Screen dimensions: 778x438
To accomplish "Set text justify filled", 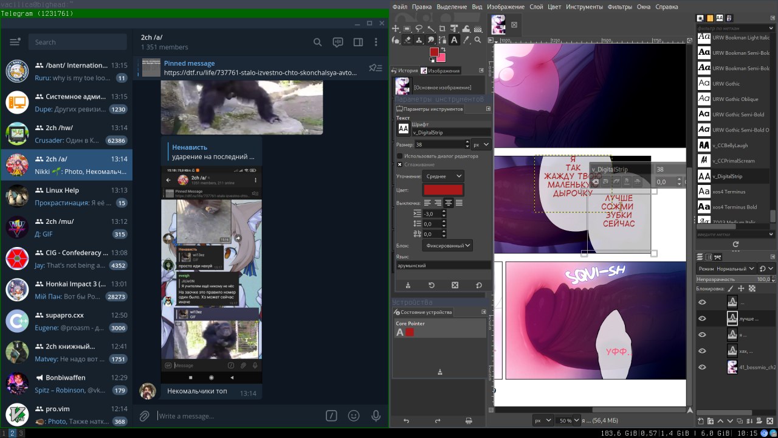I will click(x=458, y=203).
